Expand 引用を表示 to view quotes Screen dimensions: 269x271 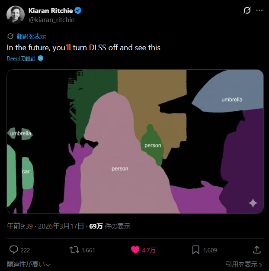[x=244, y=264]
